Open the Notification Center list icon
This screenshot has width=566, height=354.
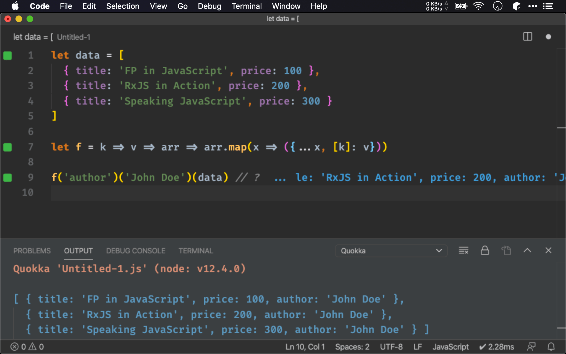[x=548, y=6]
